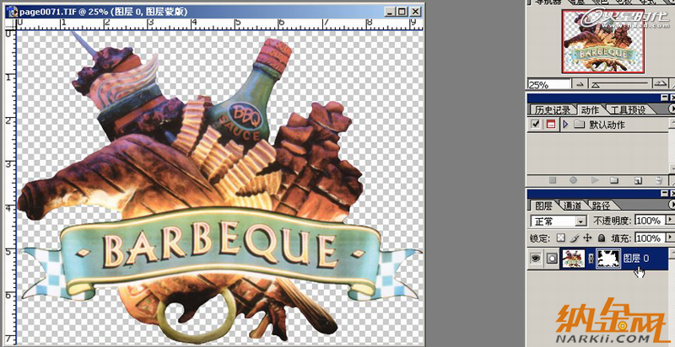The width and height of the screenshot is (675, 347).
Task: Click the layer mask link chain icon
Action: [x=591, y=259]
